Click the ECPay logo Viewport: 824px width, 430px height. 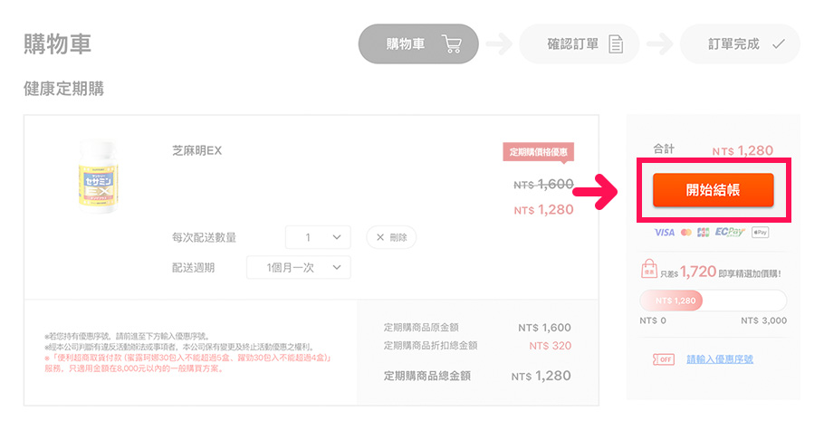click(x=729, y=233)
